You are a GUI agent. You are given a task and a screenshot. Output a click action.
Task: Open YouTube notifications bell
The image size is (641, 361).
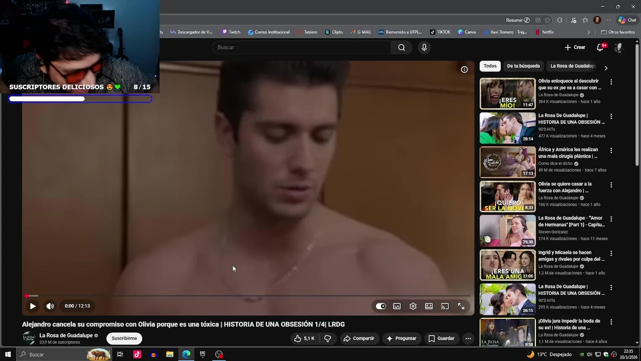600,47
